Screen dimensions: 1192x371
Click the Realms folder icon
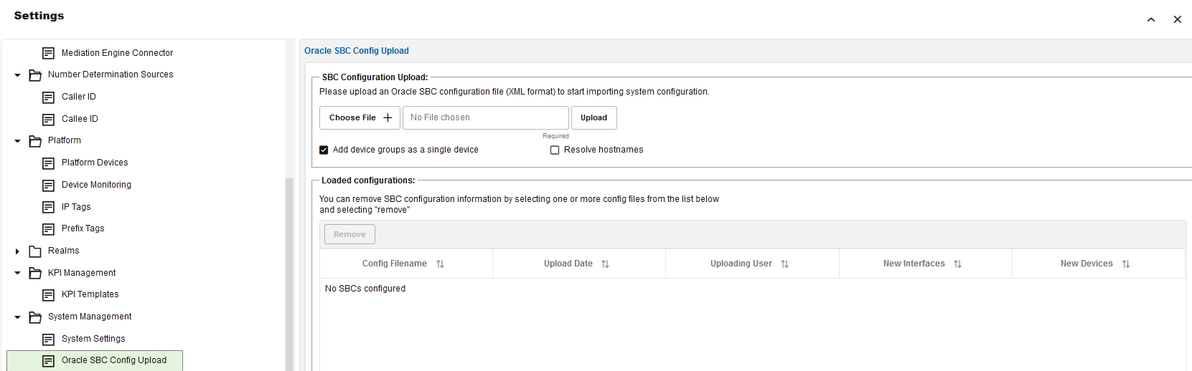[34, 251]
